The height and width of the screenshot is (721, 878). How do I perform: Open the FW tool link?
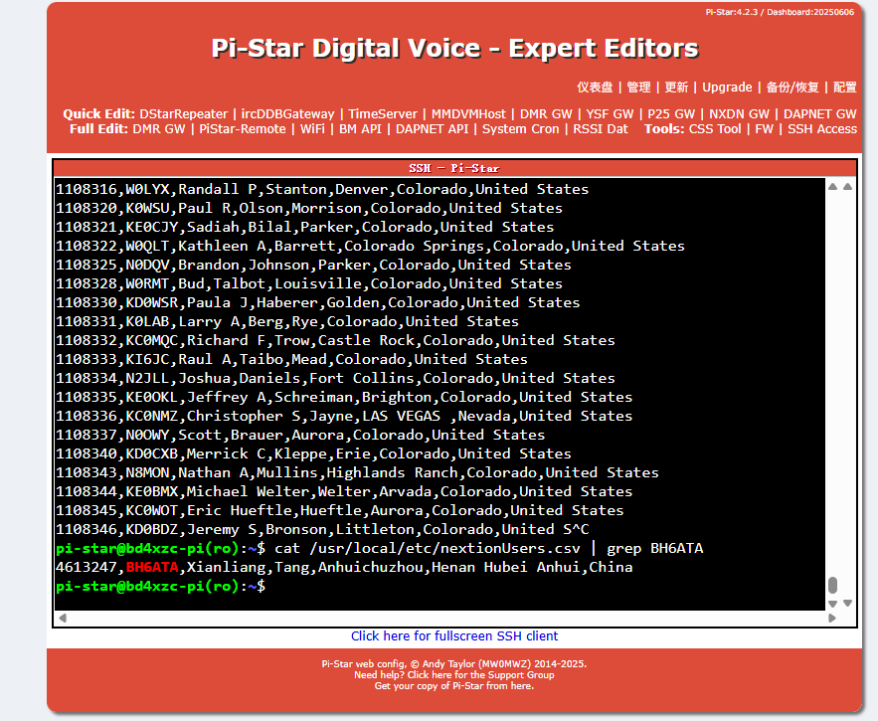(x=764, y=129)
